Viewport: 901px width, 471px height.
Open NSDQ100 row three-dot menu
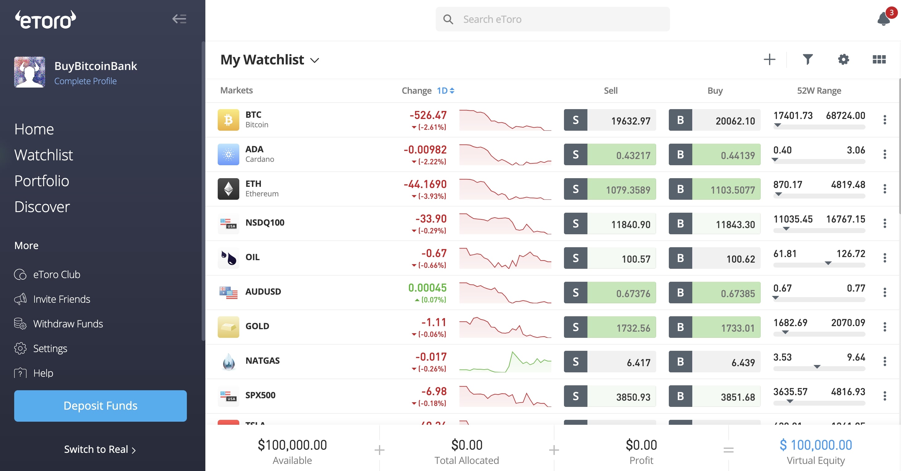click(885, 223)
